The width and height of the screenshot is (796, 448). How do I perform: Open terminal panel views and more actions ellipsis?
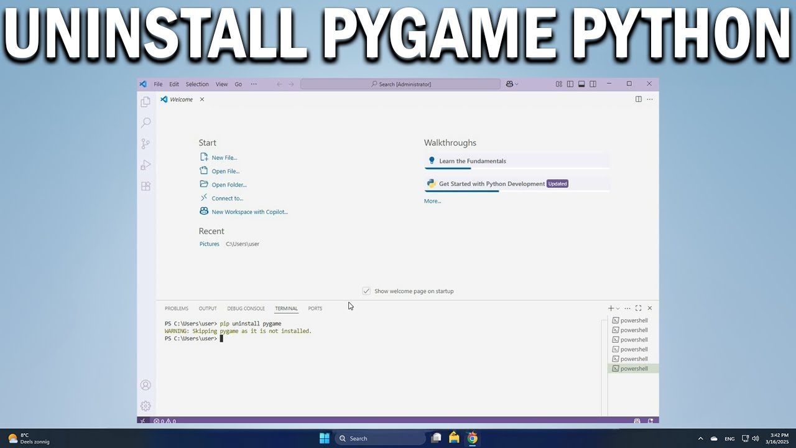(x=627, y=308)
